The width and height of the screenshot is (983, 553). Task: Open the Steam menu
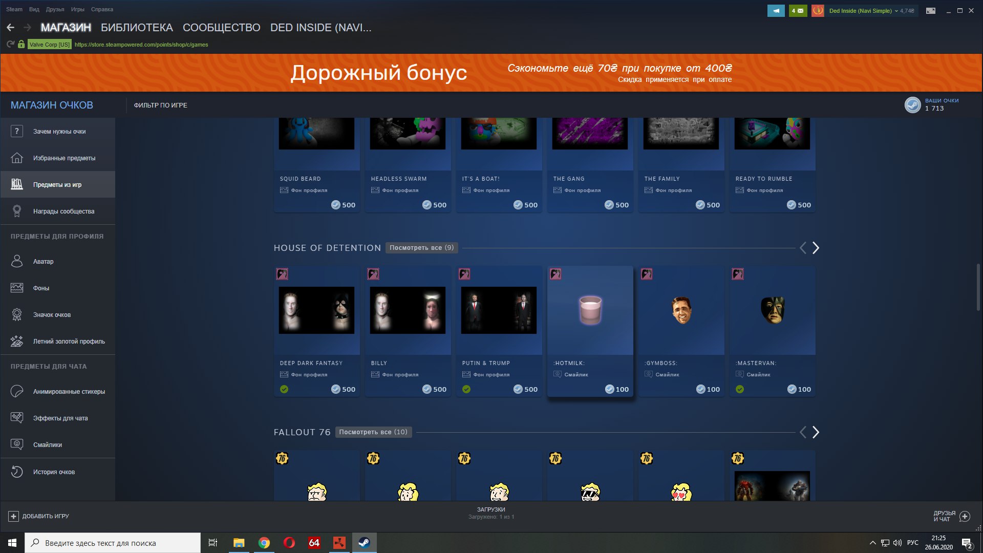14,9
